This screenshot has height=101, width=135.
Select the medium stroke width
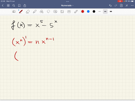105,12
